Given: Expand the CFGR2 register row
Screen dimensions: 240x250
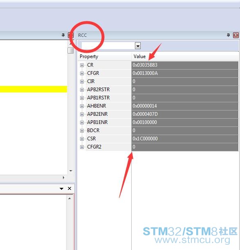Looking at the screenshot, I should (82, 147).
